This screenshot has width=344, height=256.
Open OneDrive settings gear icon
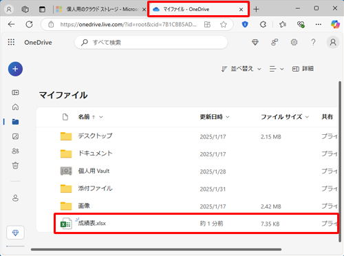(x=294, y=42)
